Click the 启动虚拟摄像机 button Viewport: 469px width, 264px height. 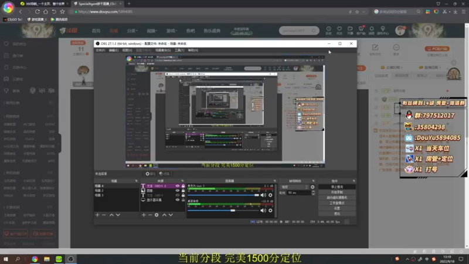click(337, 198)
